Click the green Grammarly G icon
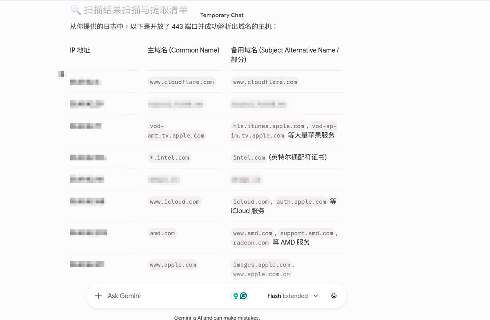This screenshot has height=320, width=490. (x=244, y=296)
